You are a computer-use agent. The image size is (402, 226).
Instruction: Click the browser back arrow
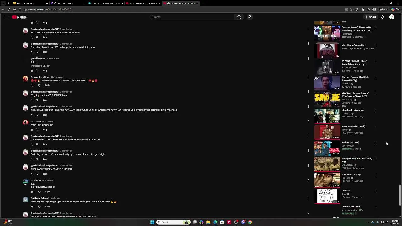(x=3, y=9)
